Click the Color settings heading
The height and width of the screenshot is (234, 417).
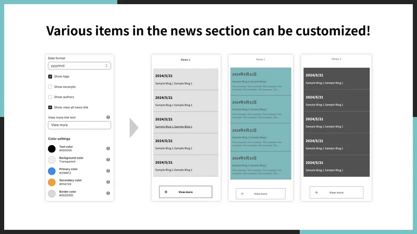[x=59, y=139]
